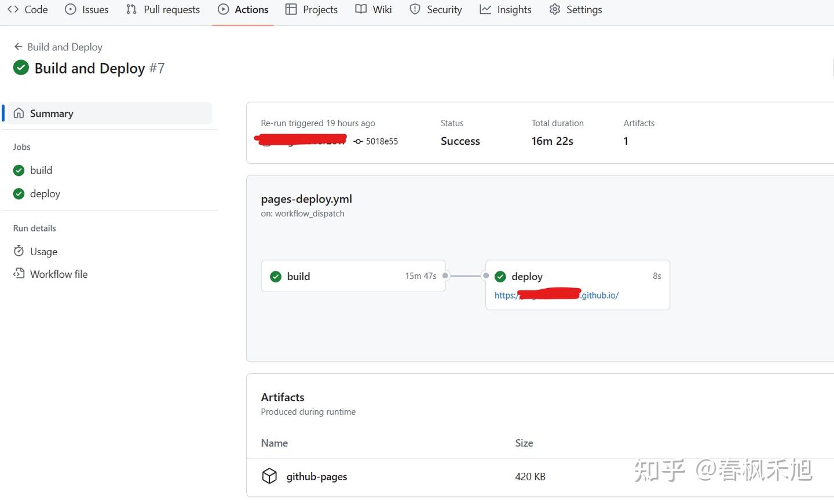The image size is (834, 504).
Task: Click the Summary home icon
Action: coord(19,113)
